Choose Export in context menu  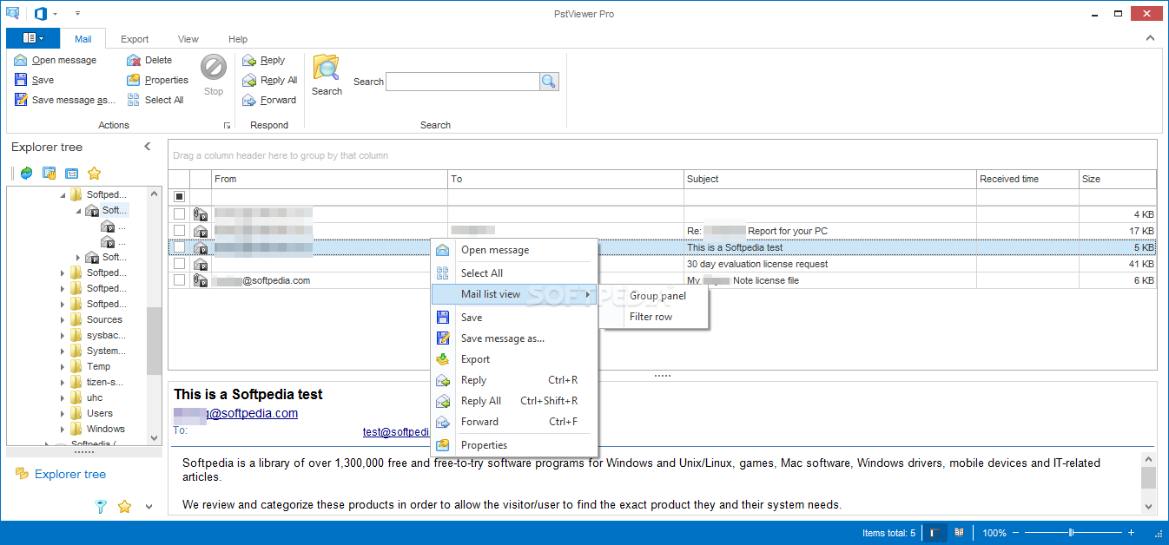pos(515,359)
